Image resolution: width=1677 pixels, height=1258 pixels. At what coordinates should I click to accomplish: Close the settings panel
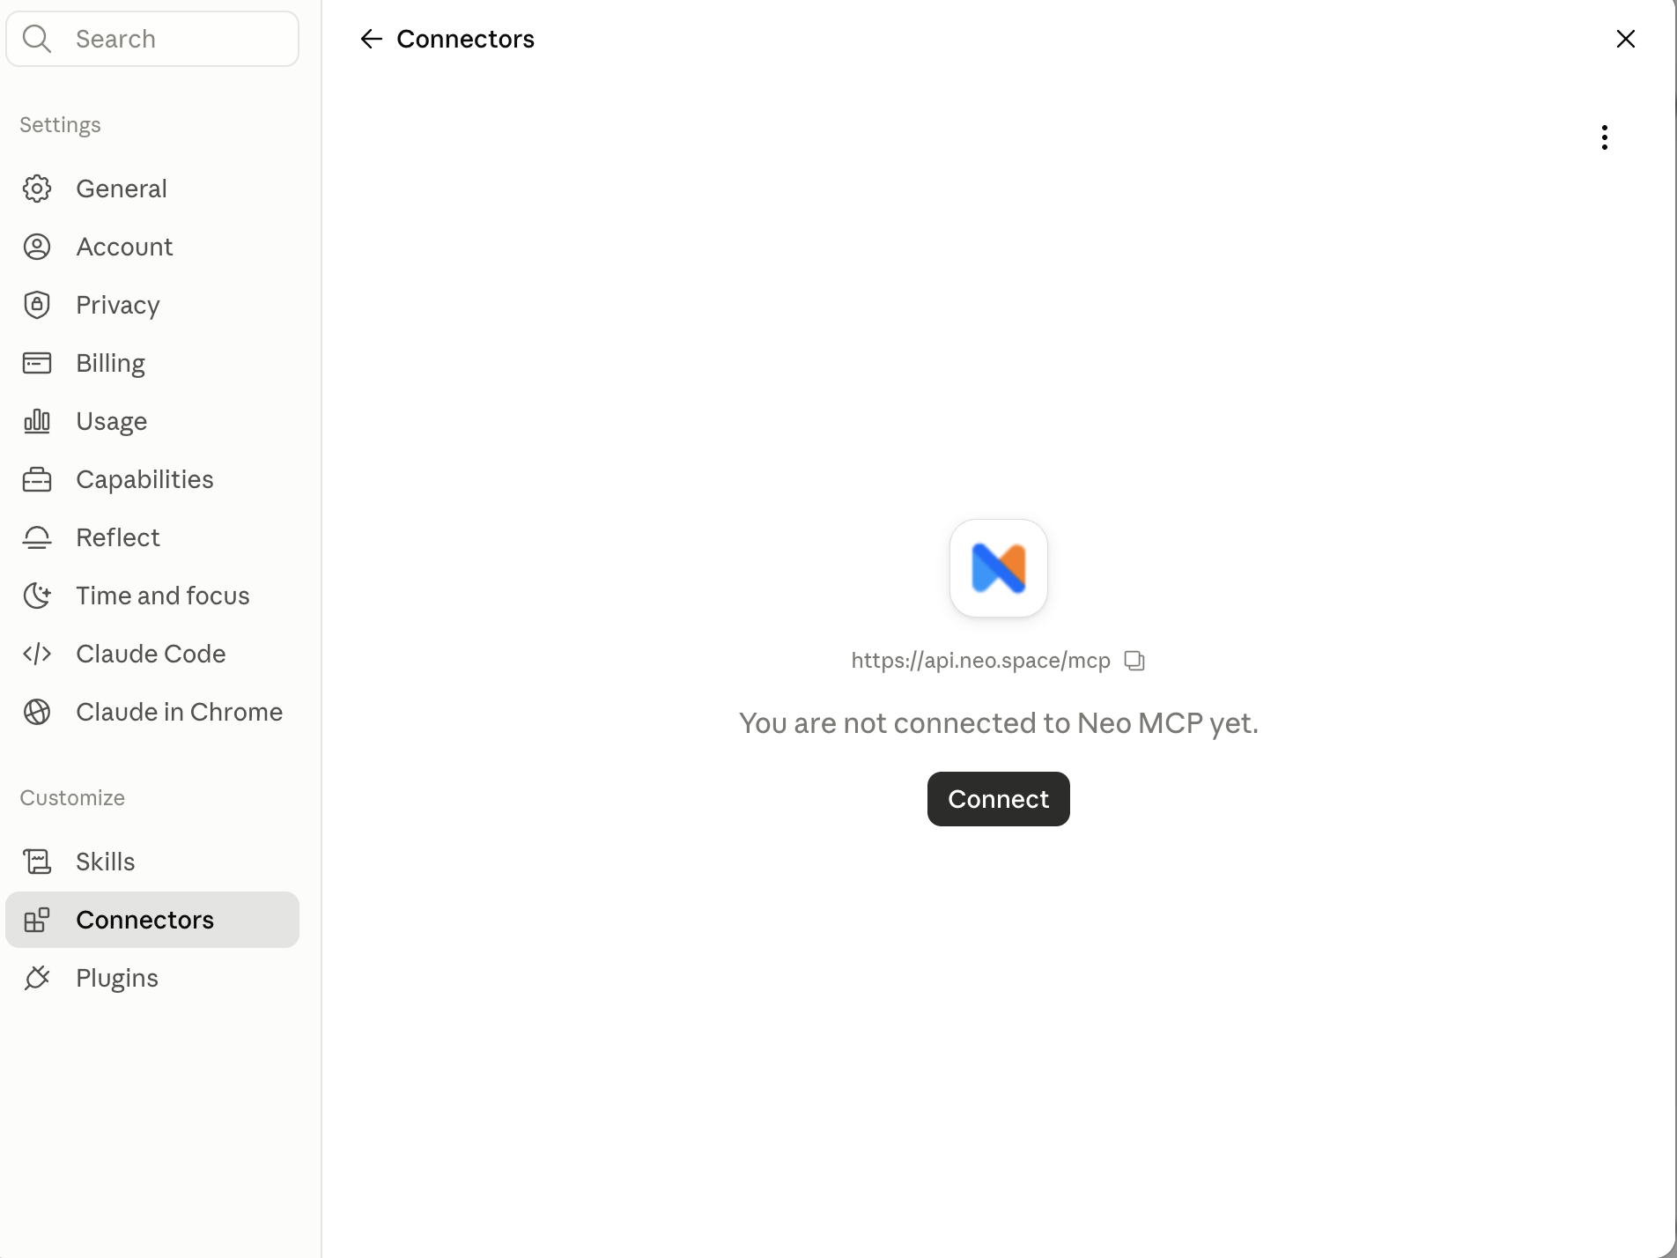[x=1625, y=39]
